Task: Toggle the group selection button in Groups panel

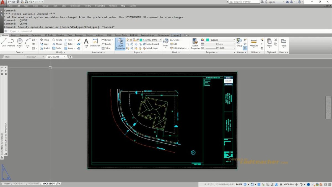Action: pyautogui.click(x=245, y=48)
